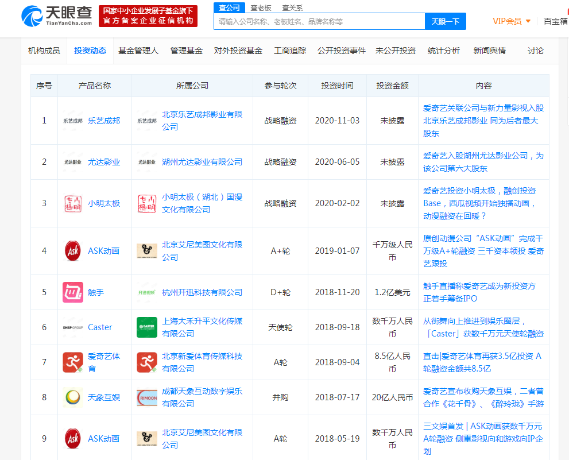
Task: Open news about 爱奇艺入股湖州尤达影业公司
Action: (483, 162)
